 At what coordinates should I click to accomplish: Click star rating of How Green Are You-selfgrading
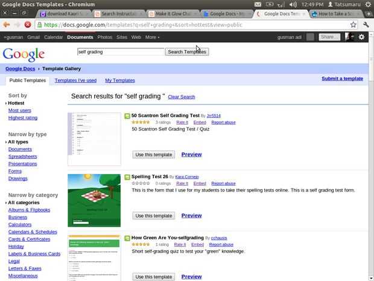141,245
